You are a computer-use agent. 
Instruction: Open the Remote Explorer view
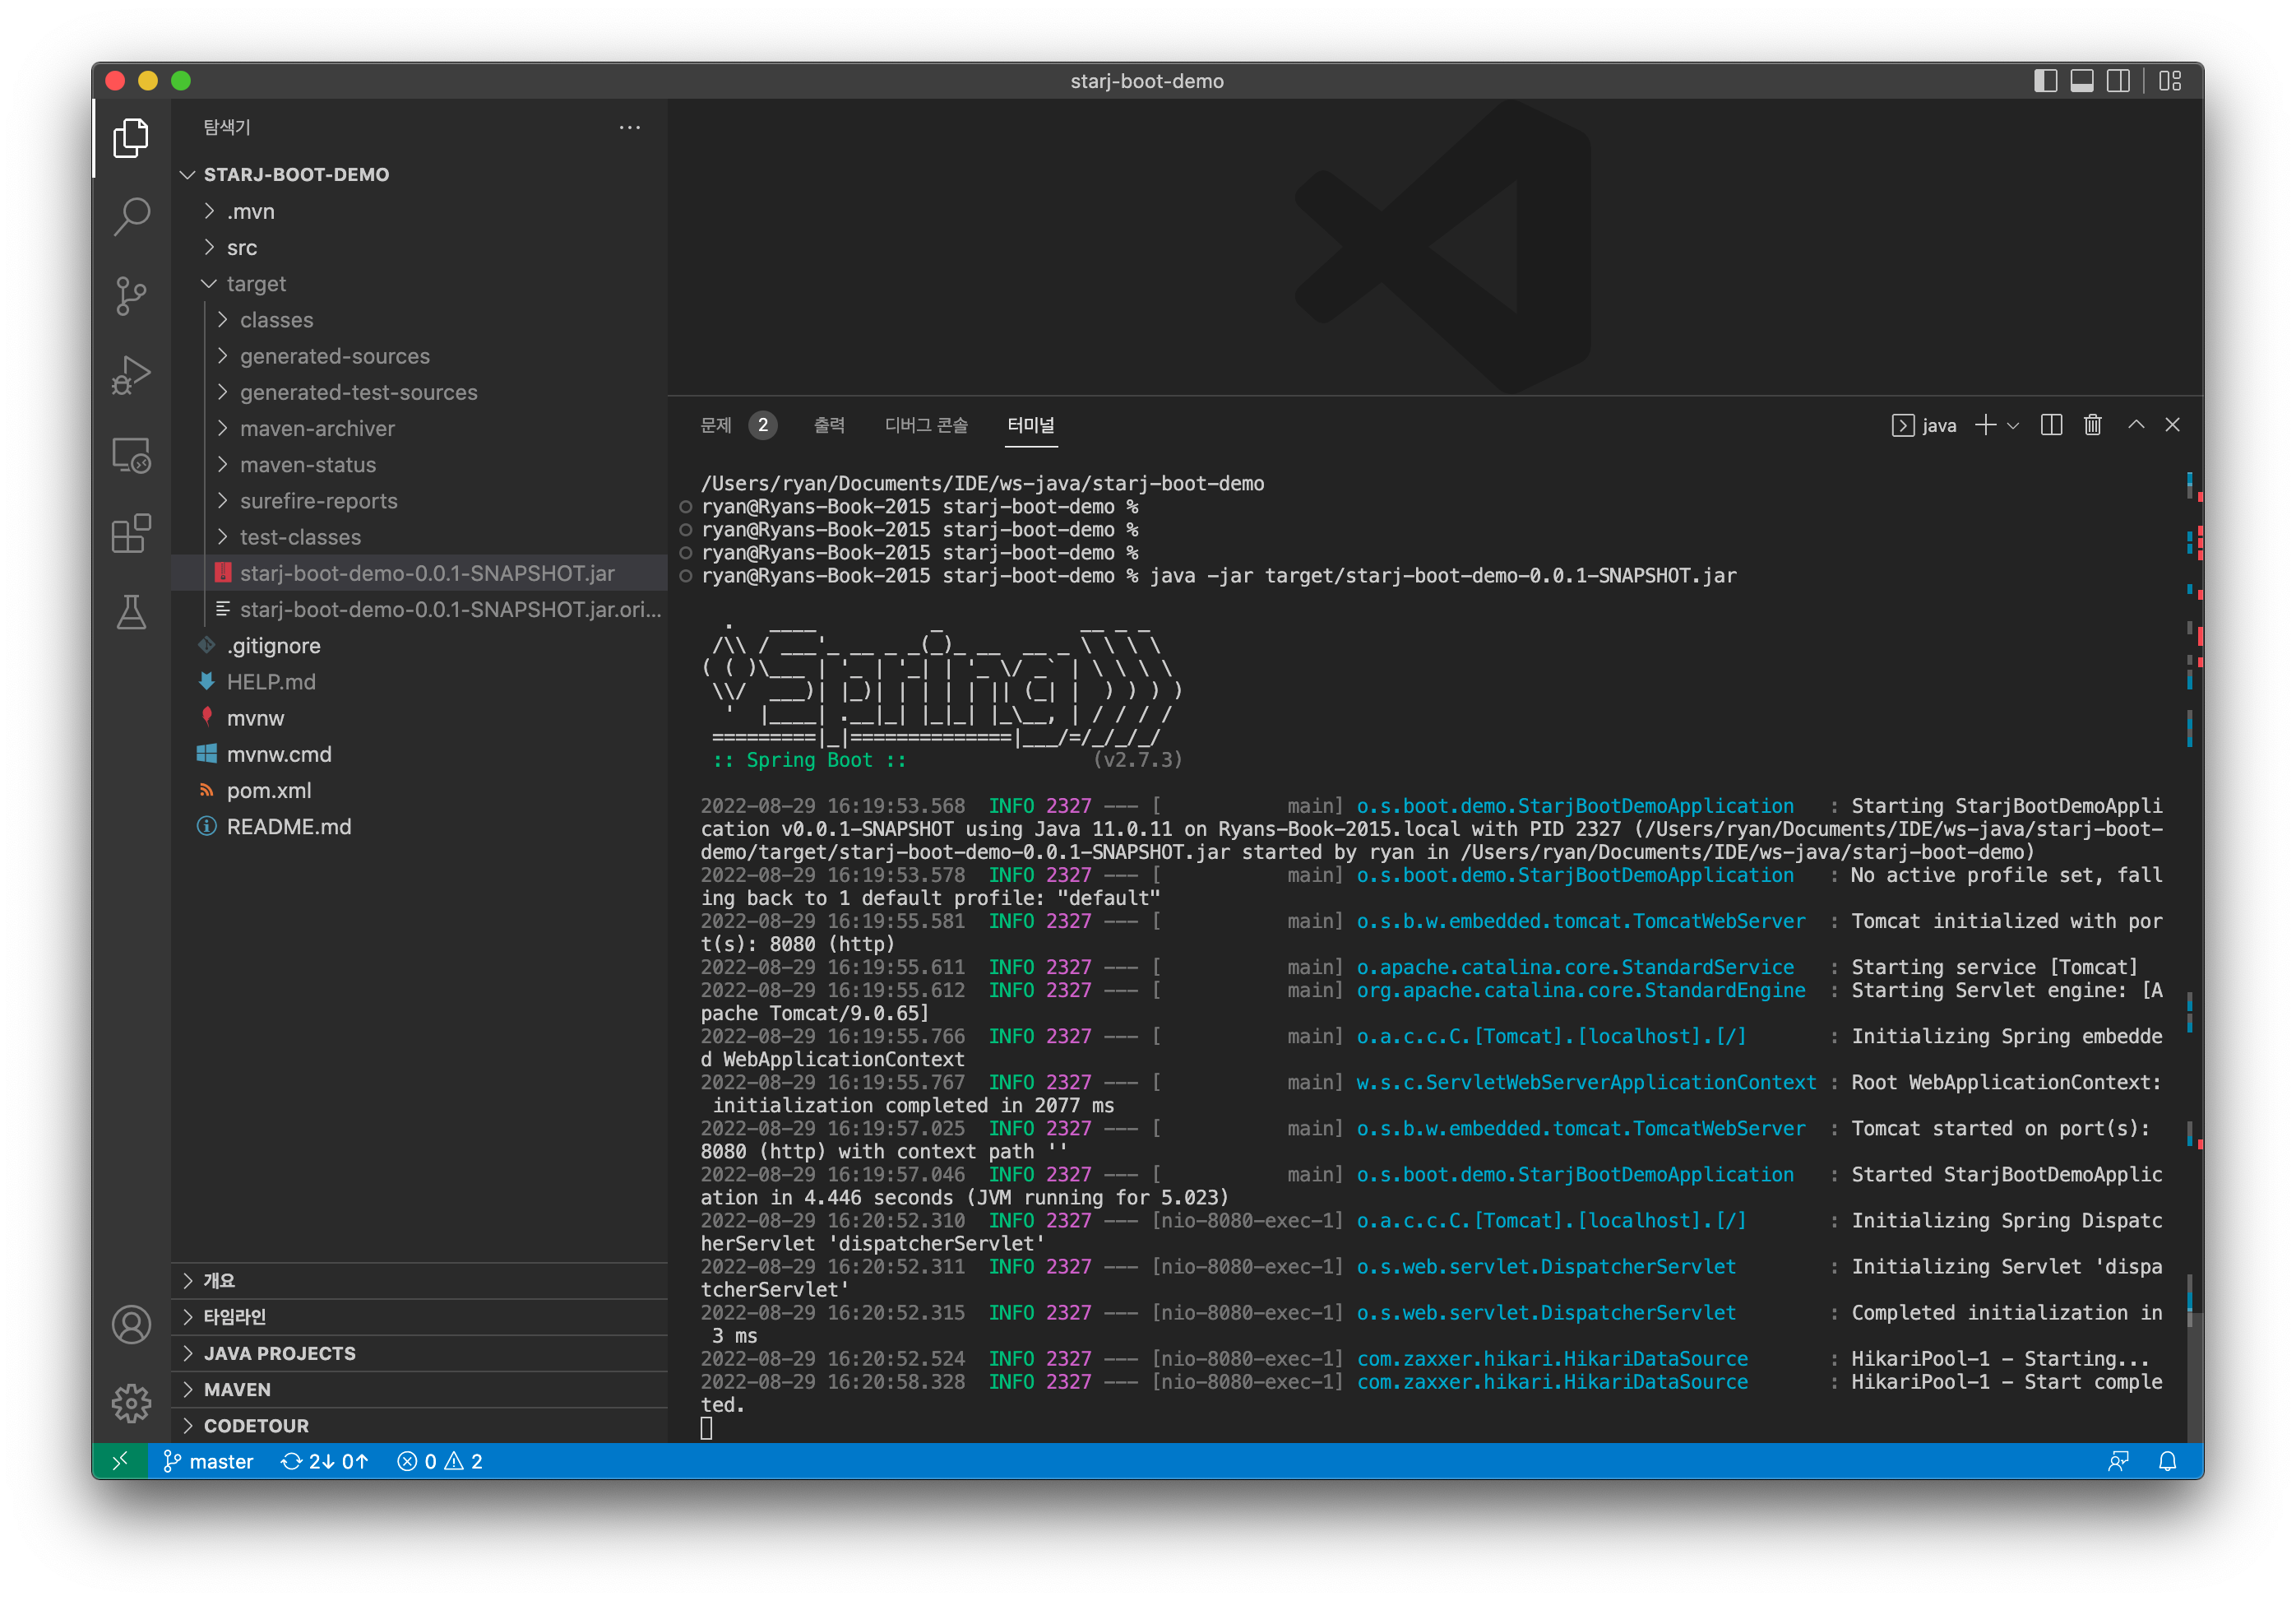point(131,455)
